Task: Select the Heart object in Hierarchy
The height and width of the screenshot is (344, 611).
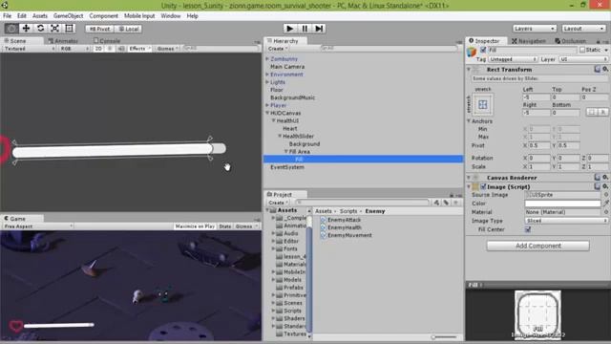Action: [x=289, y=128]
